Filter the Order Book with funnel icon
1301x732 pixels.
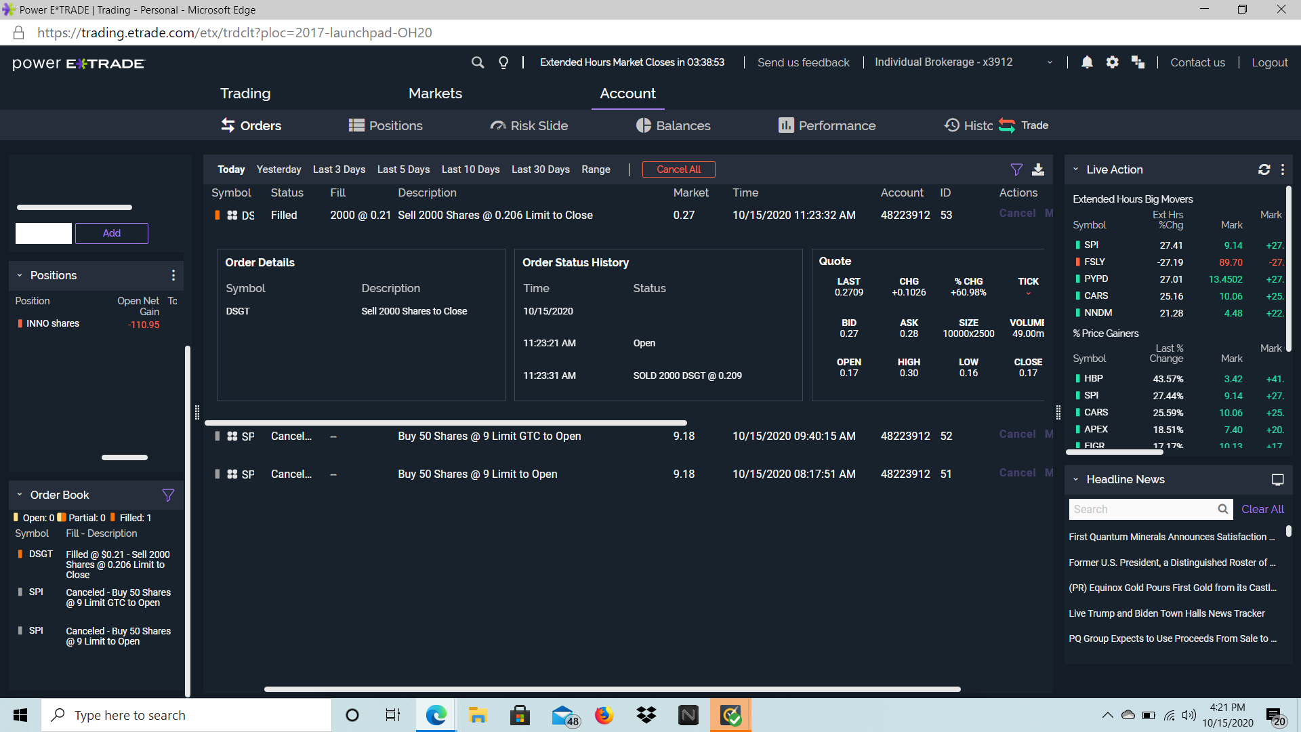point(168,495)
